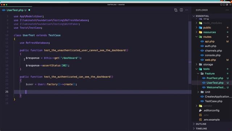Click the PHP icon beside api.php
The width and height of the screenshot is (232, 131).
pos(202,41)
